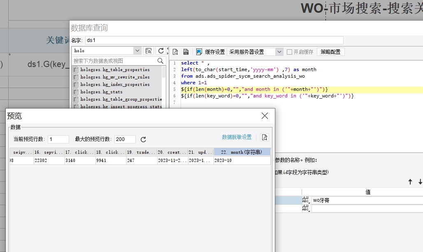Click SQL line 6 key_word condition
The height and width of the screenshot is (252, 423).
point(267,96)
